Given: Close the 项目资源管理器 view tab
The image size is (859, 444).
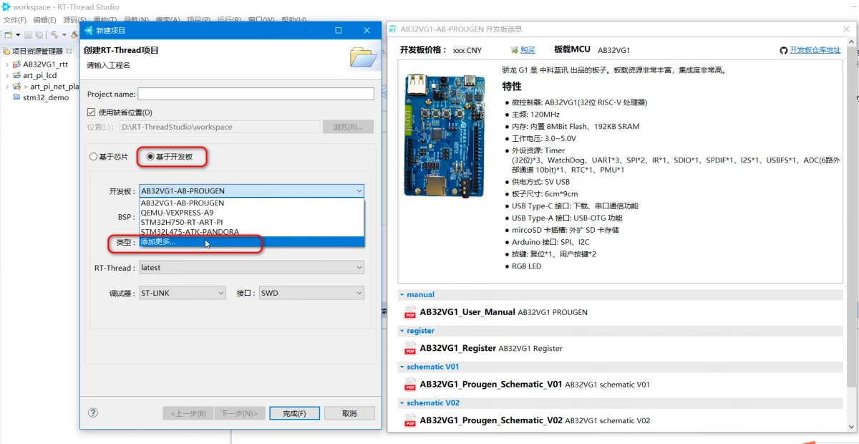Looking at the screenshot, I should click(x=69, y=51).
